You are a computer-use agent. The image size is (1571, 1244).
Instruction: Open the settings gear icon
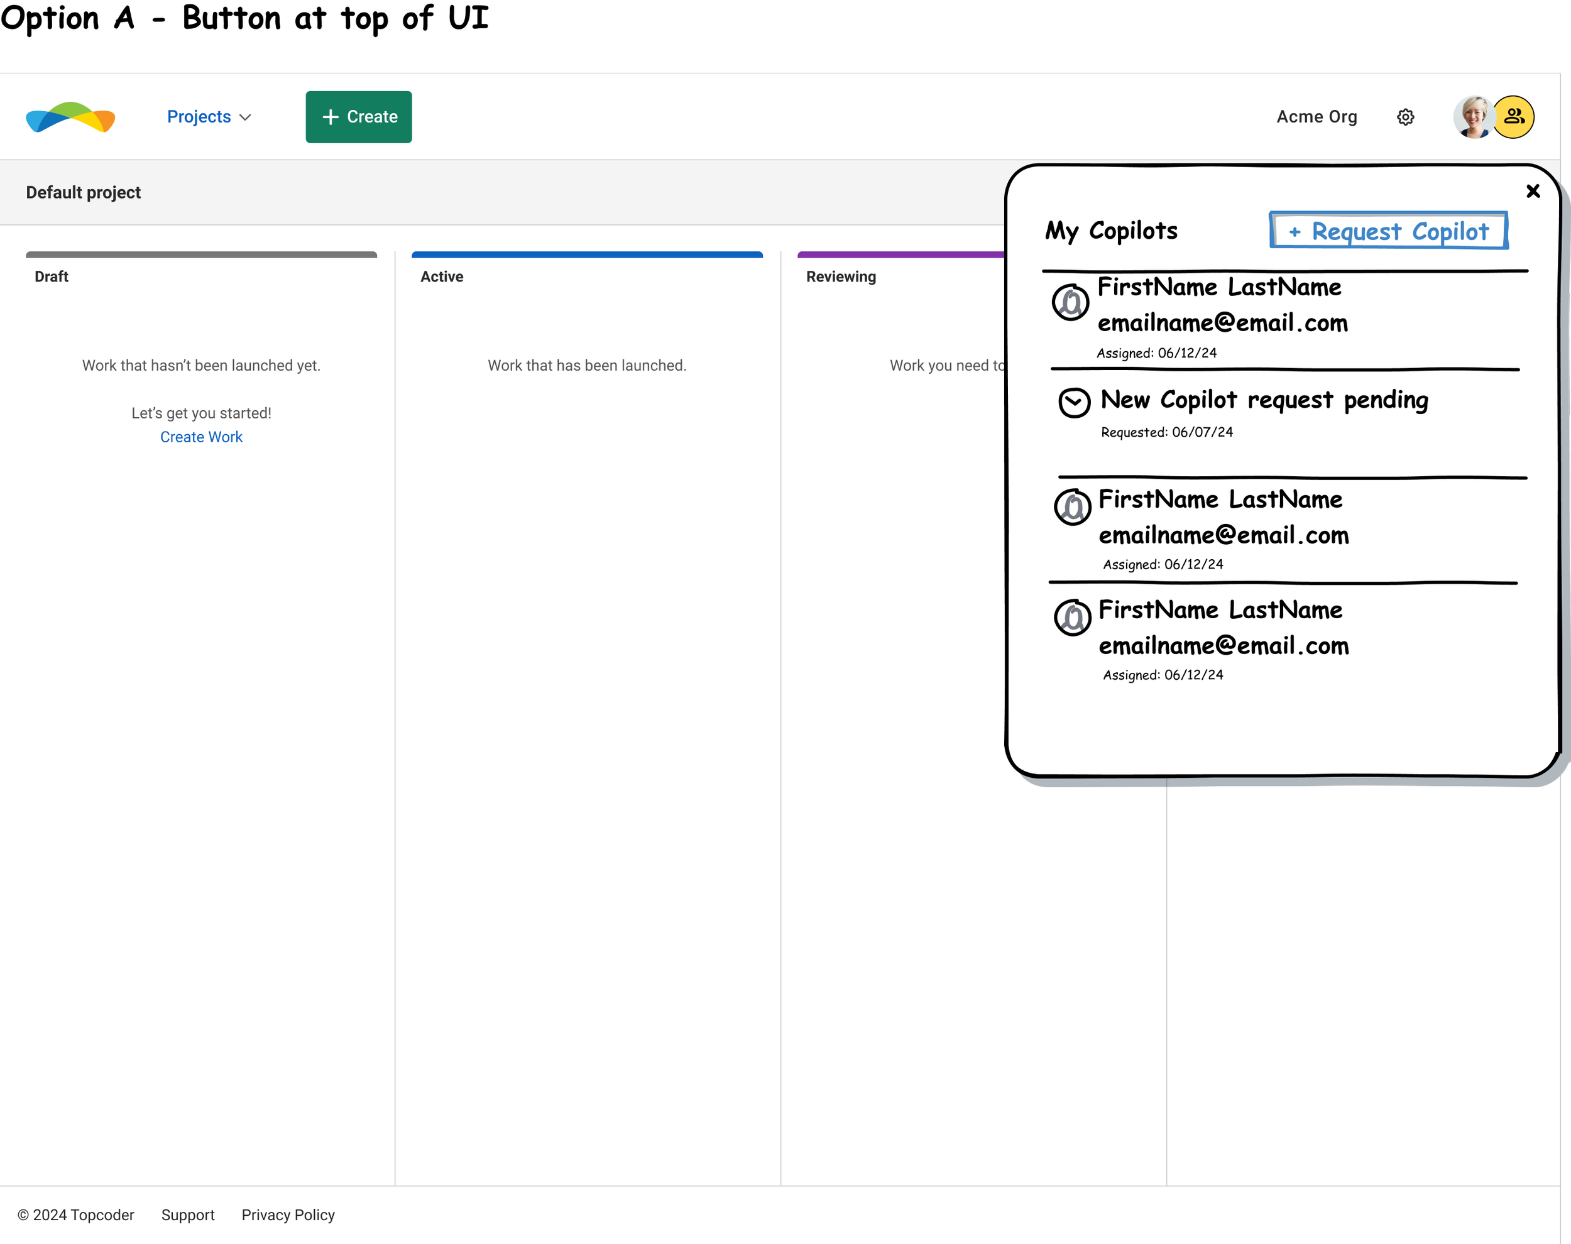(x=1405, y=117)
